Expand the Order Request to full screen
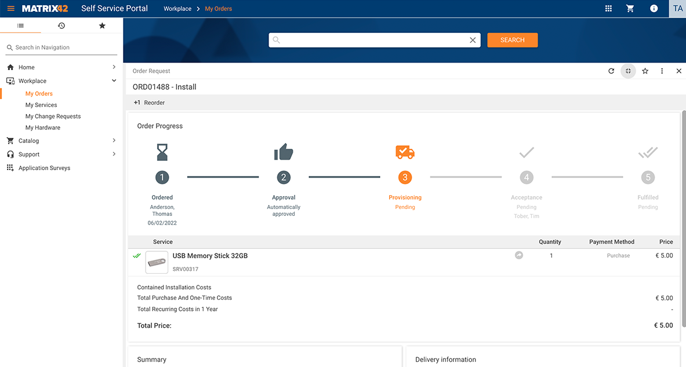Image resolution: width=686 pixels, height=367 pixels. [628, 71]
